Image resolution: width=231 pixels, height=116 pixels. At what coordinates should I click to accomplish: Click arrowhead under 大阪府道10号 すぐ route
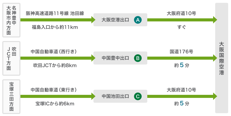(215, 20)
